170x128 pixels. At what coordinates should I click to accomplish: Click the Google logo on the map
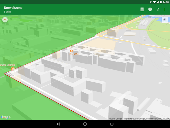pyautogui.click(x=6, y=117)
